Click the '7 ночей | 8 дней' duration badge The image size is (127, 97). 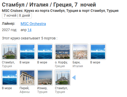tap(17, 16)
